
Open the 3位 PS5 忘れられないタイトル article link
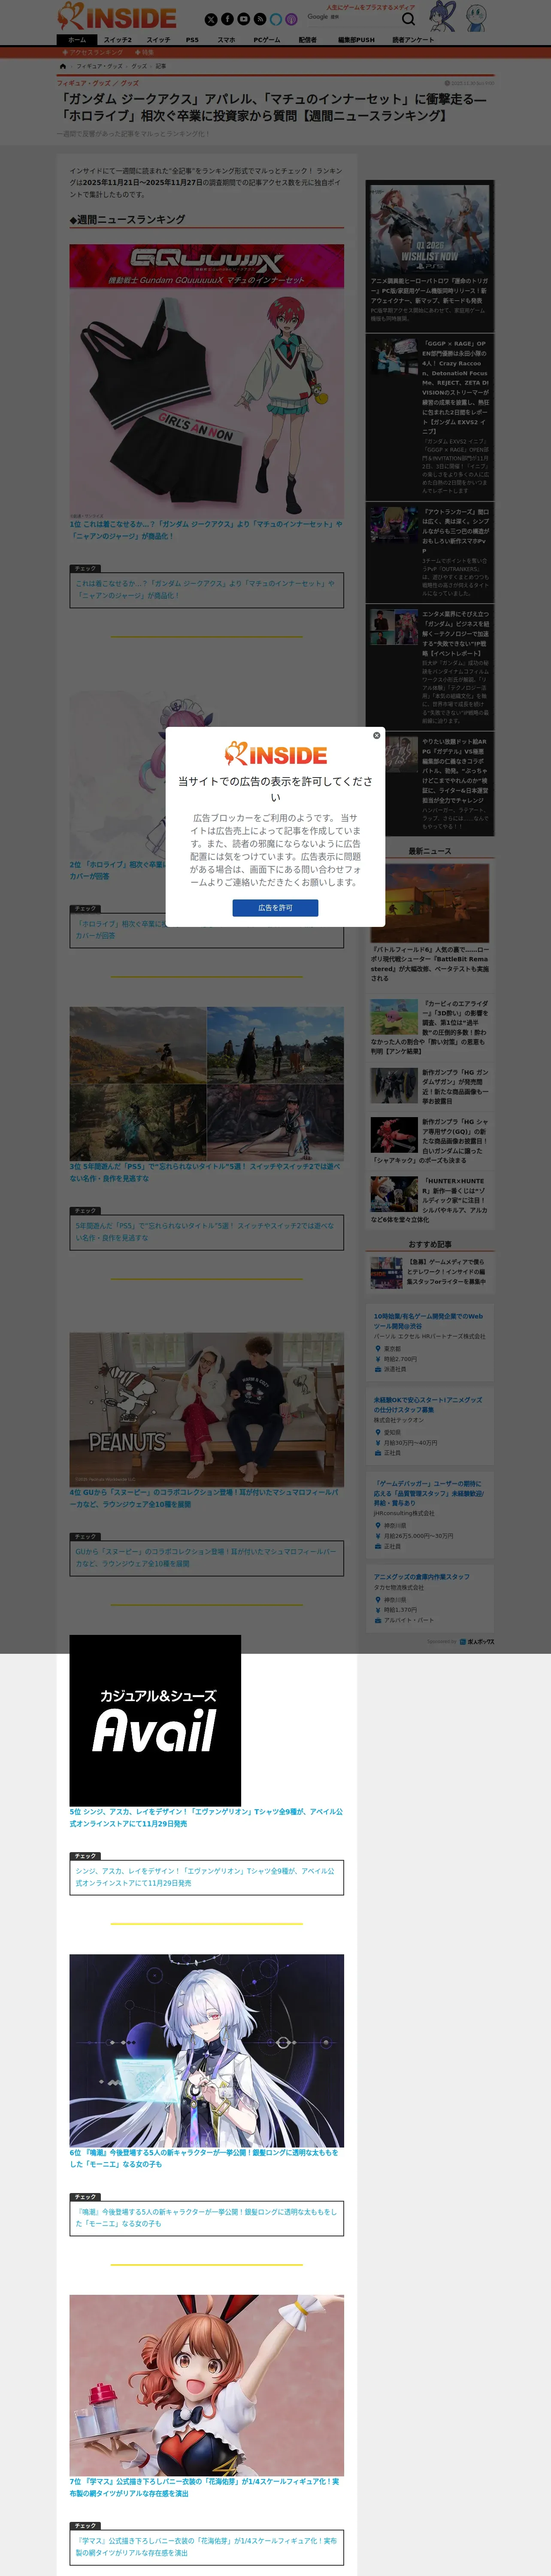click(206, 1172)
